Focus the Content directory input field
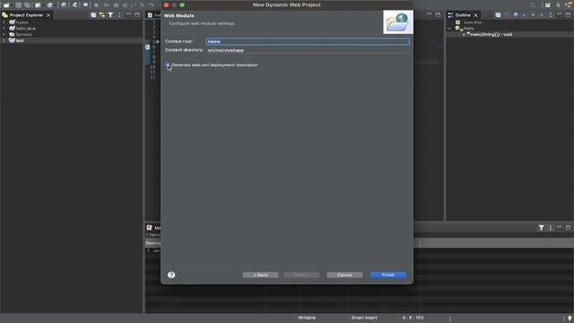The height and width of the screenshot is (323, 574). (x=308, y=50)
